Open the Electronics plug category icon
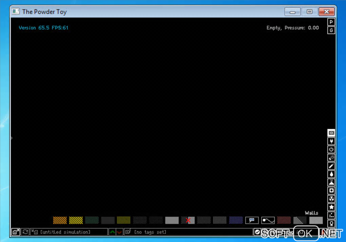Screen dimensions: 346x242 pos(331,141)
